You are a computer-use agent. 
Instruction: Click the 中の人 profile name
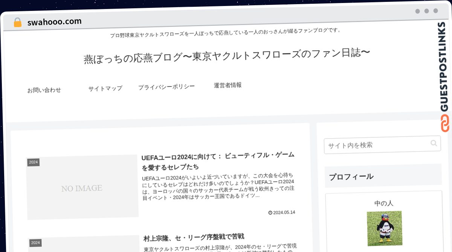pos(384,203)
